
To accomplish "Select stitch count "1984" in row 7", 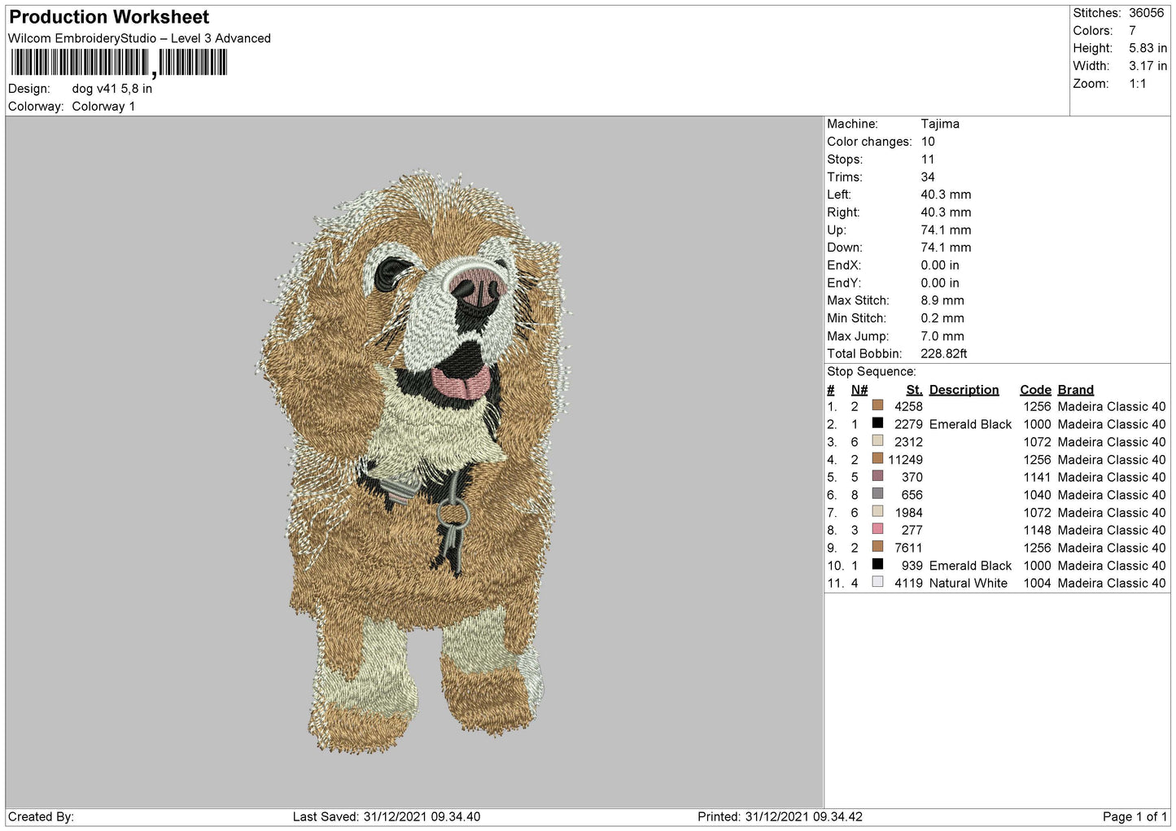I will click(908, 513).
